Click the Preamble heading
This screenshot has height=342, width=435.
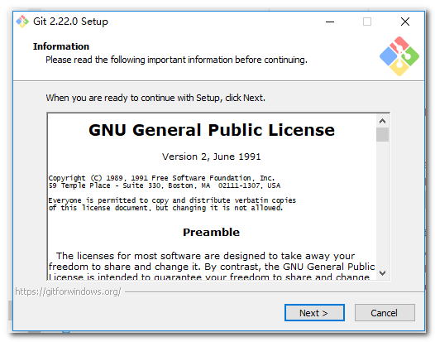point(211,232)
